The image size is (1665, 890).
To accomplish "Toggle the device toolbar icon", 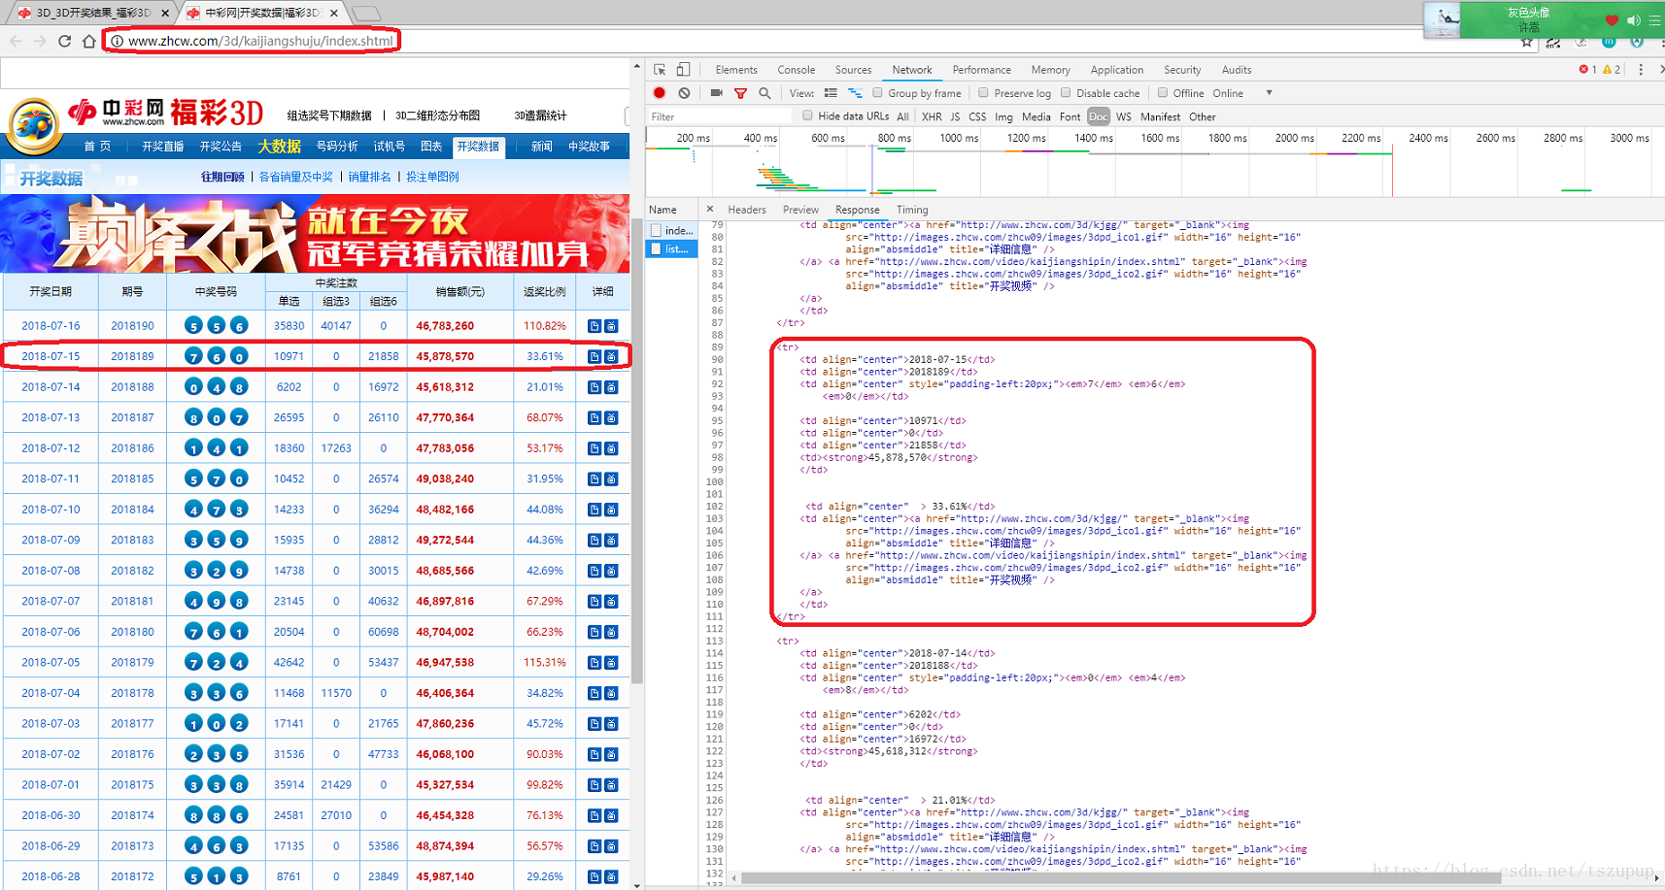I will [684, 70].
